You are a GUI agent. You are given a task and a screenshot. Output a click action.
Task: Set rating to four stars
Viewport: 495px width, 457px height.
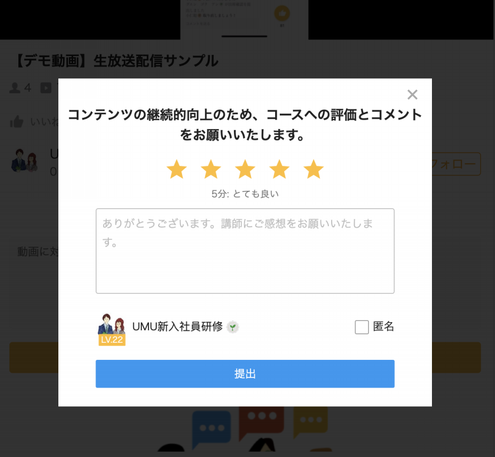(279, 170)
